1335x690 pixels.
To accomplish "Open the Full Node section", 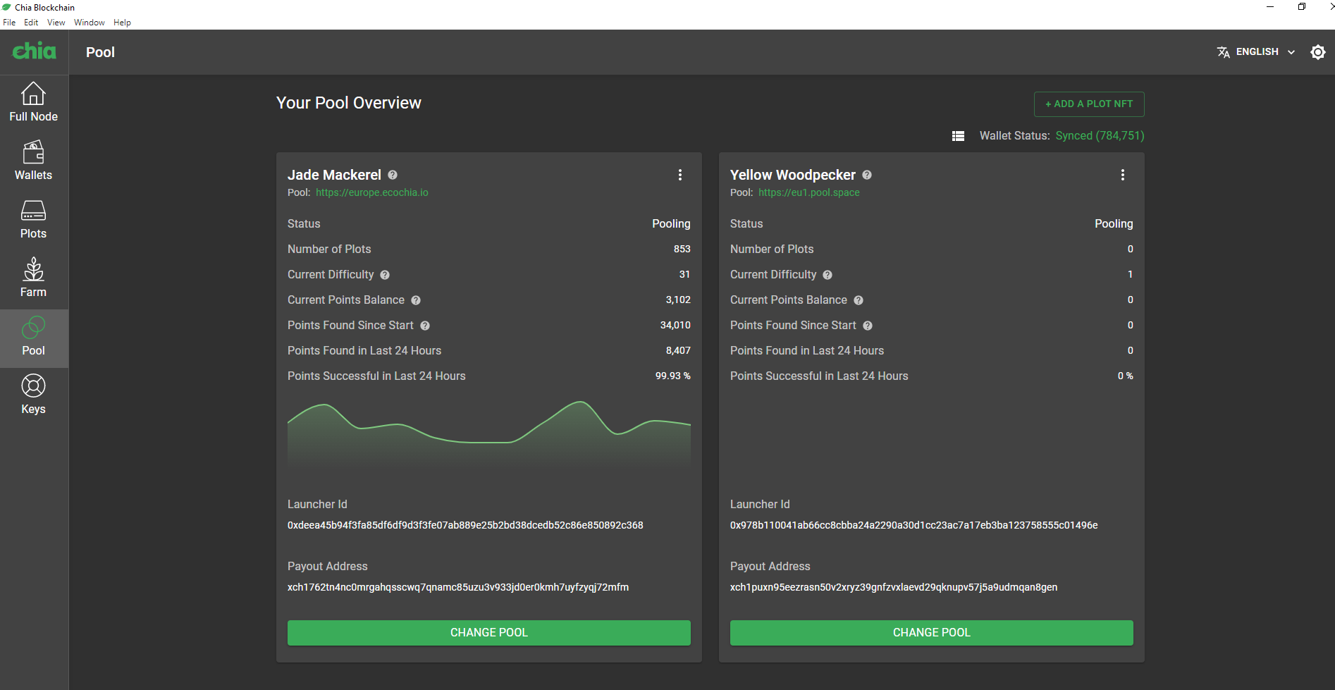I will coord(34,104).
